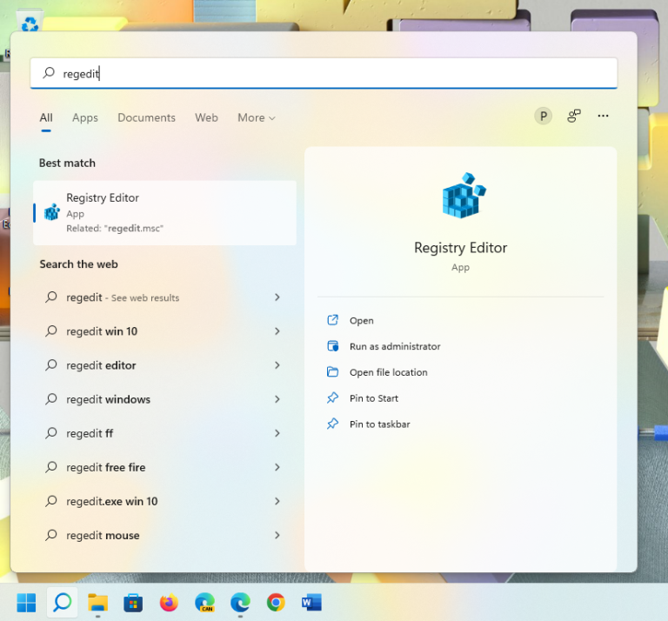The height and width of the screenshot is (621, 668).
Task: Click Open for Registry Editor
Action: point(361,320)
